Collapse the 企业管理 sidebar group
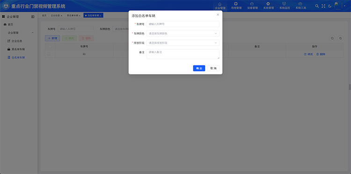Screen dimensions: 351x174 pyautogui.click(x=33, y=33)
